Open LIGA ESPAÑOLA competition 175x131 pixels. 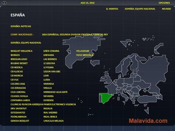(x=50, y=35)
